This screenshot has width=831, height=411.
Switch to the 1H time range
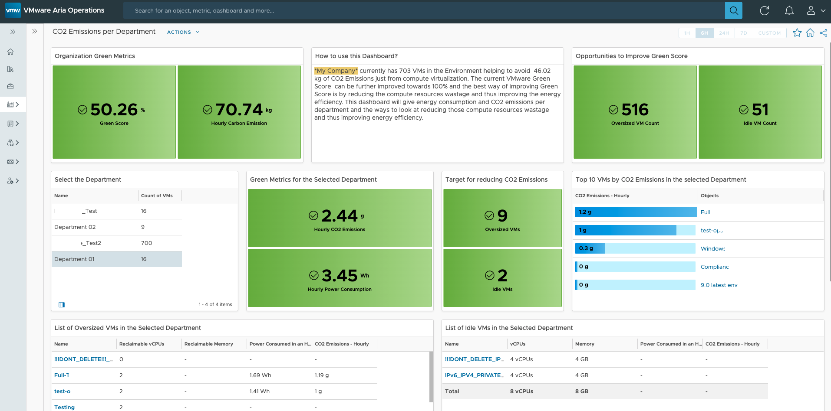(x=687, y=33)
